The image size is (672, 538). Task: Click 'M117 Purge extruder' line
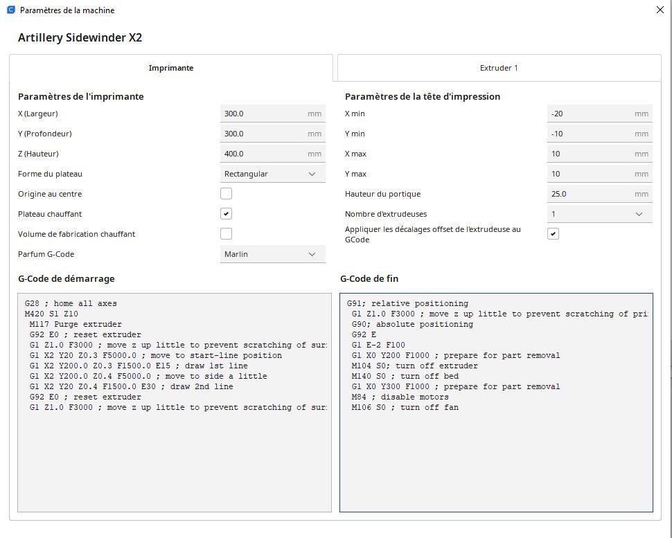(x=76, y=324)
